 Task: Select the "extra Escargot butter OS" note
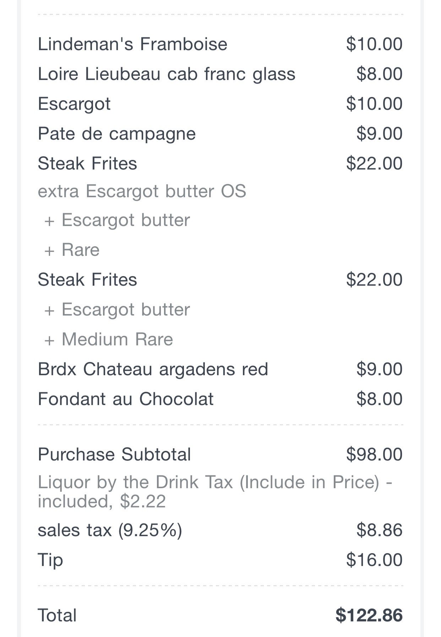click(142, 191)
